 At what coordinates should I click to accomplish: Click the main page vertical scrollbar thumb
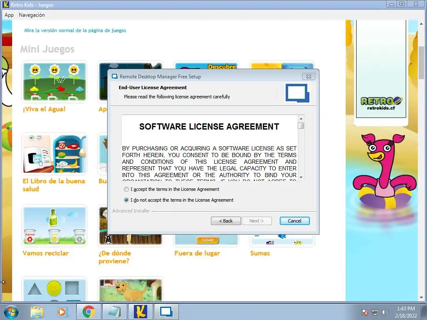[422, 62]
